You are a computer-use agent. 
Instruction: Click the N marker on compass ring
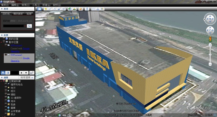[204, 19]
